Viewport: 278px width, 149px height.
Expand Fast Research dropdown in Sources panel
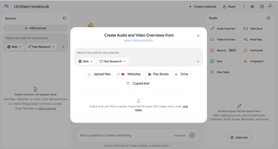41,47
